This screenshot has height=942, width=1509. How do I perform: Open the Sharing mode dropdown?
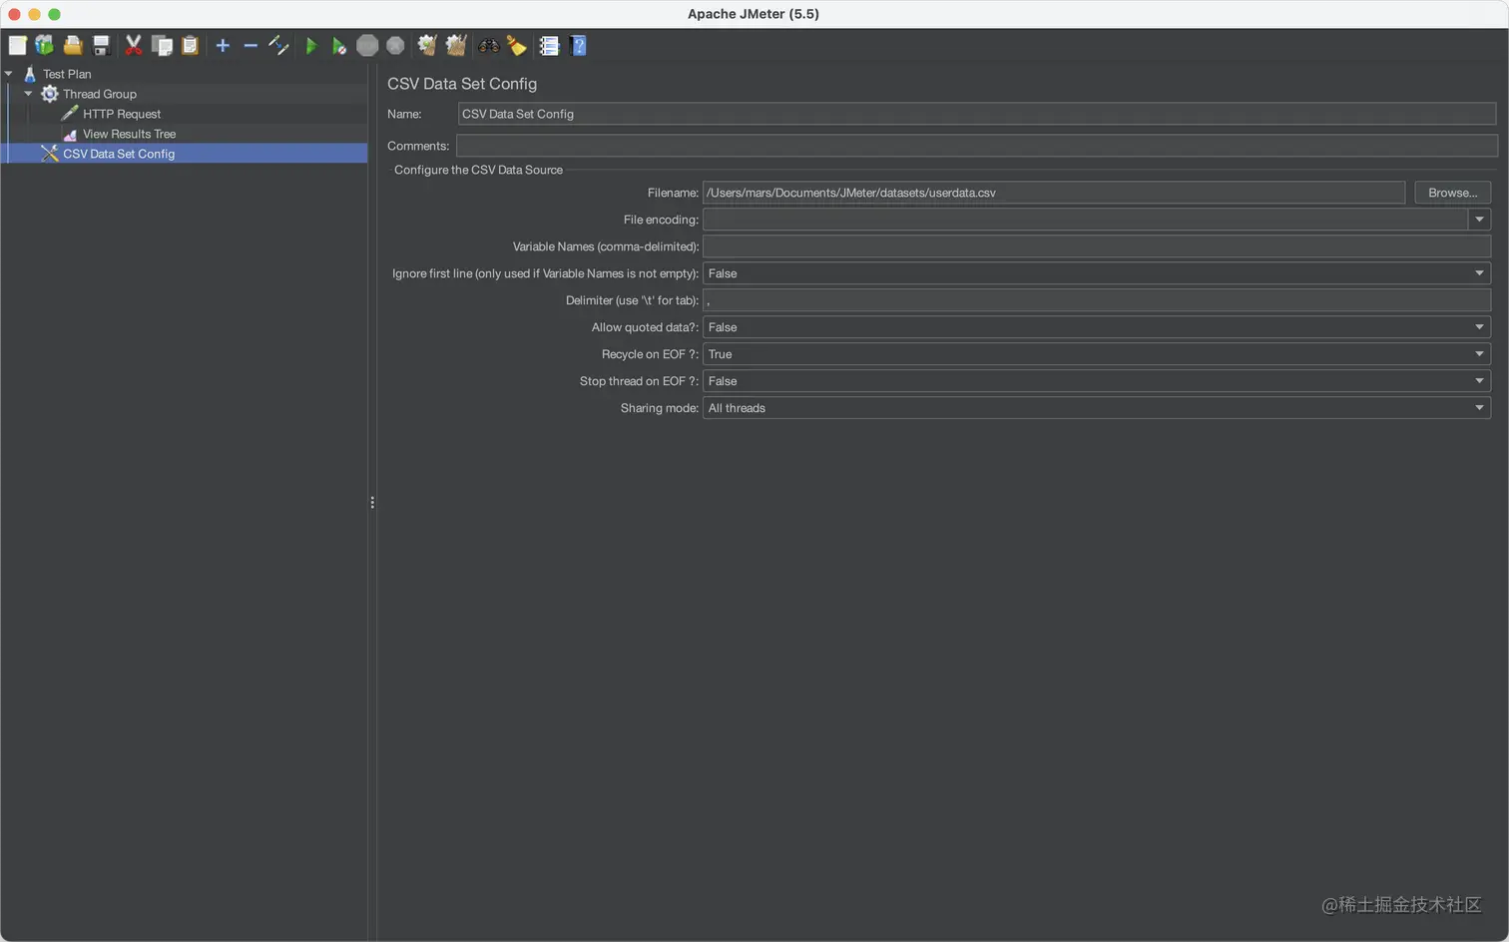pos(1097,408)
